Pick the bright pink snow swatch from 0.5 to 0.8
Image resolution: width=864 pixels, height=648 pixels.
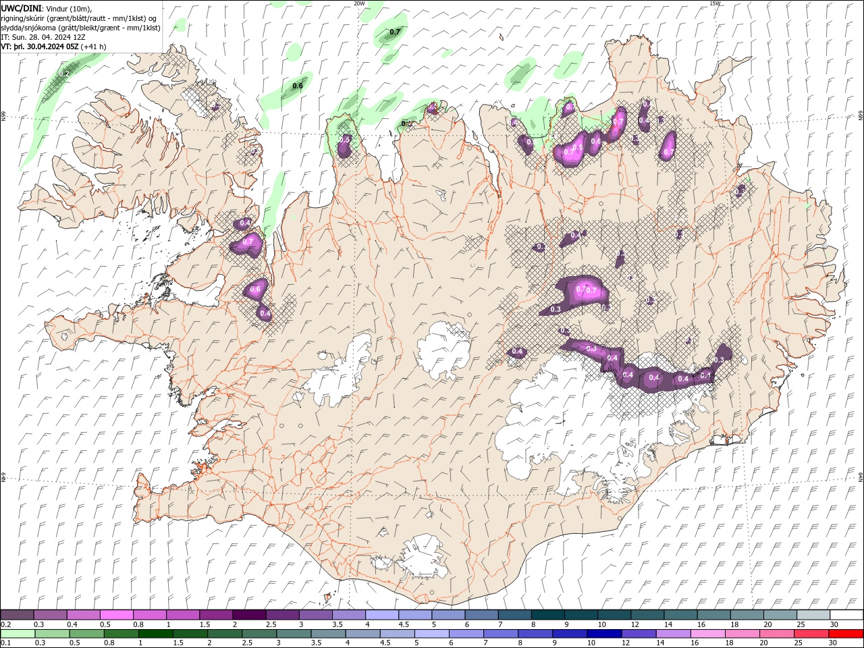coord(116,615)
